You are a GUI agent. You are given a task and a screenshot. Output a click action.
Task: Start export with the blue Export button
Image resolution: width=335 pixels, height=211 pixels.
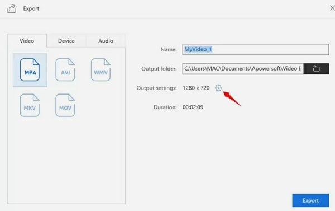point(310,200)
